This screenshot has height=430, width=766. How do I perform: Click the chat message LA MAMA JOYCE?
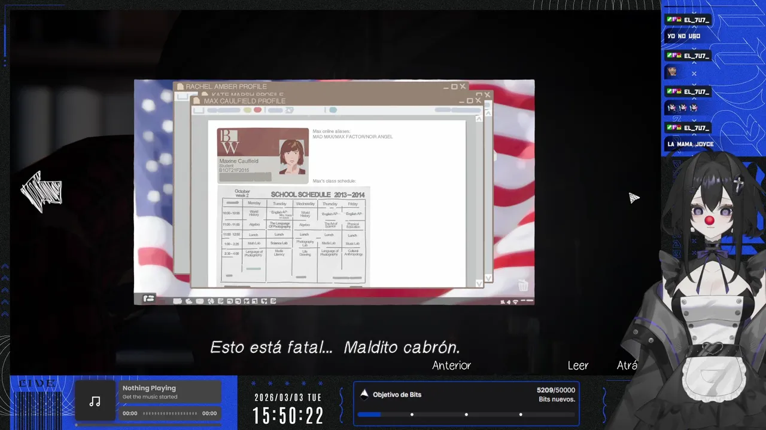pyautogui.click(x=690, y=144)
